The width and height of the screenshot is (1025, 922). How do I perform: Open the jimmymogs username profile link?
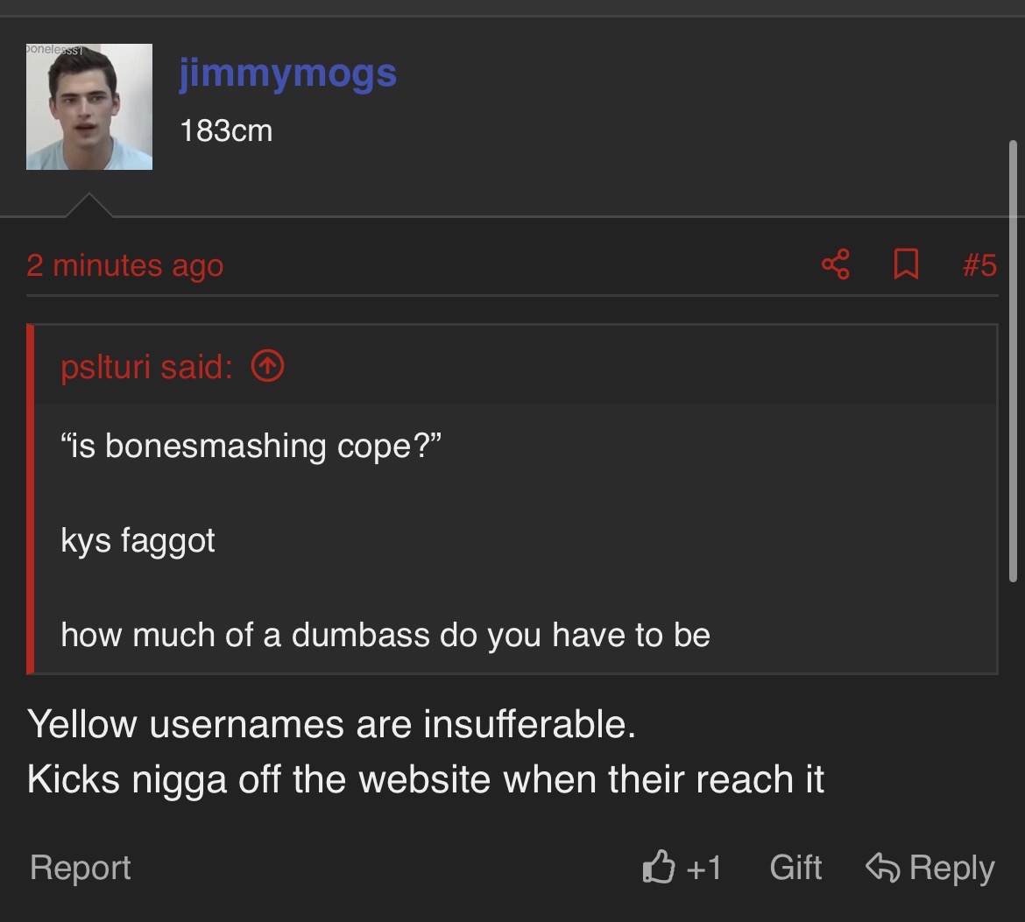tap(287, 73)
